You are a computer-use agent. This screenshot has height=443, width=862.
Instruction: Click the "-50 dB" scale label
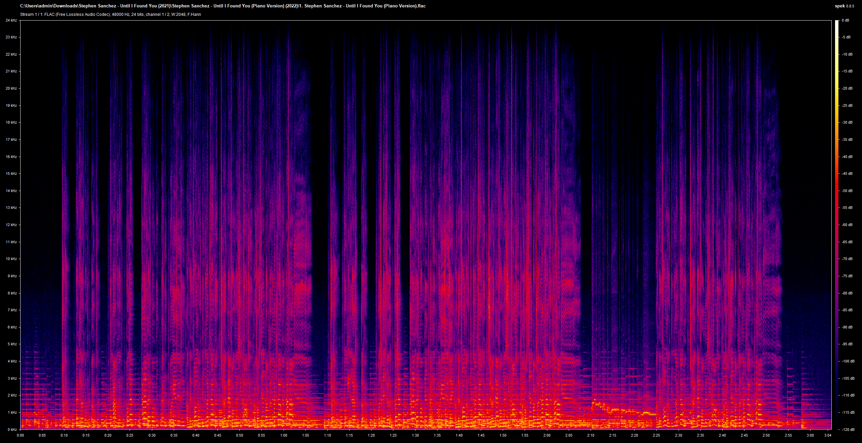point(847,191)
